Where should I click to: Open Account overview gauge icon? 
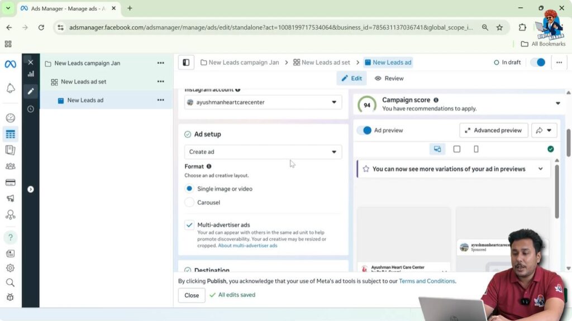11,118
